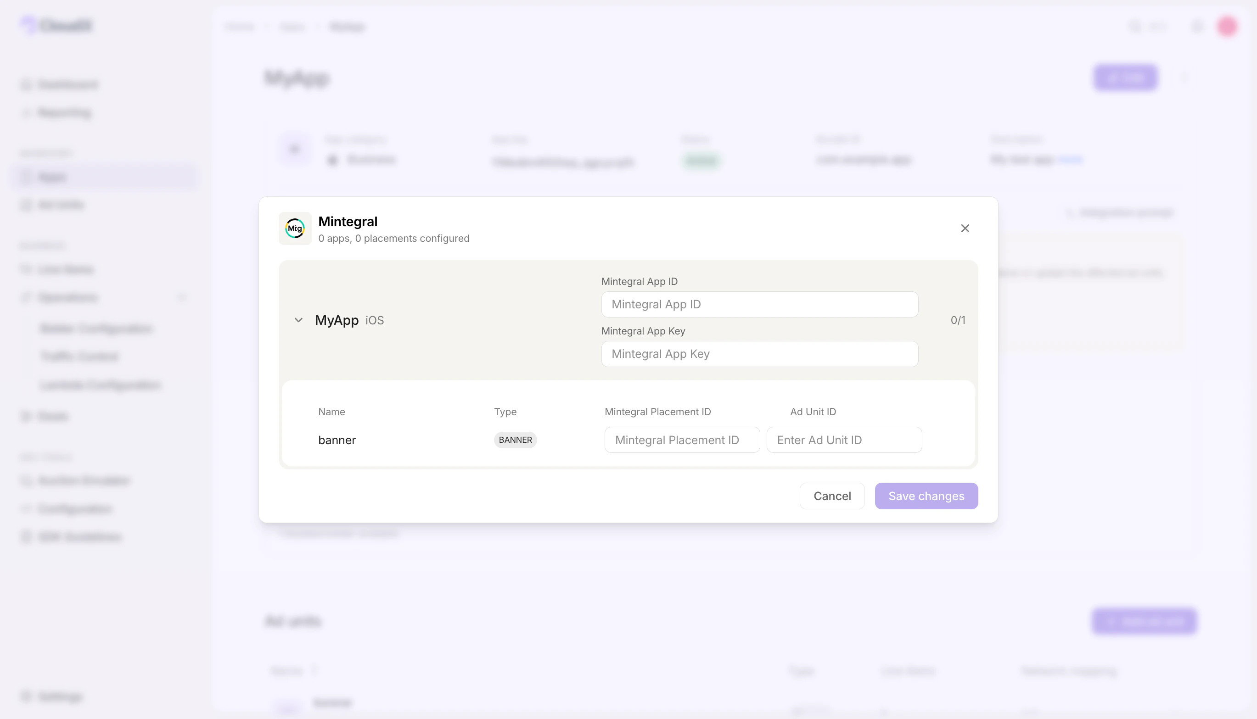Click the Deals sidebar icon
The height and width of the screenshot is (719, 1257).
click(27, 416)
